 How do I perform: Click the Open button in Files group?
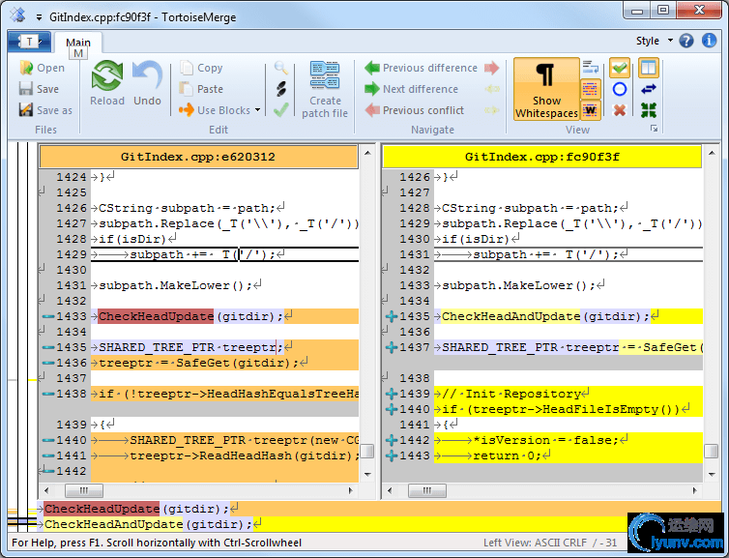(x=42, y=68)
